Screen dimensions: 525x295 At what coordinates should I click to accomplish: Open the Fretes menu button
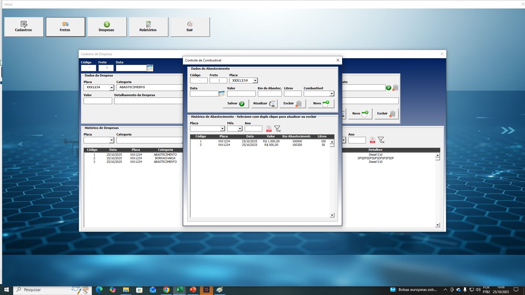click(65, 27)
